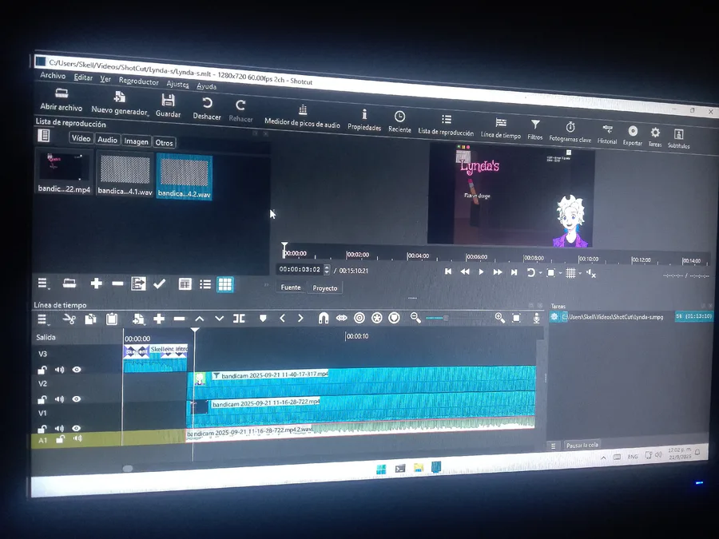Image resolution: width=719 pixels, height=539 pixels.
Task: Open Fotogramas clave panel
Action: coord(570,133)
